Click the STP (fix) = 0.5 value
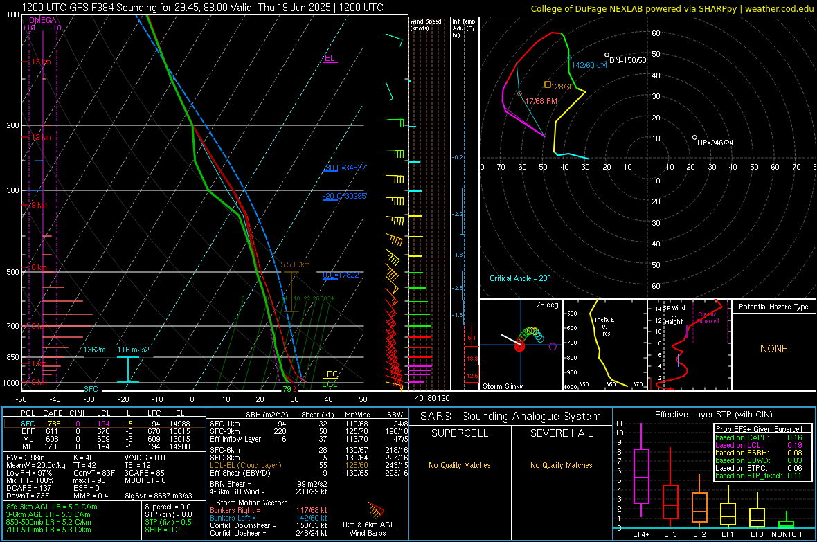The width and height of the screenshot is (817, 542). coord(168,522)
